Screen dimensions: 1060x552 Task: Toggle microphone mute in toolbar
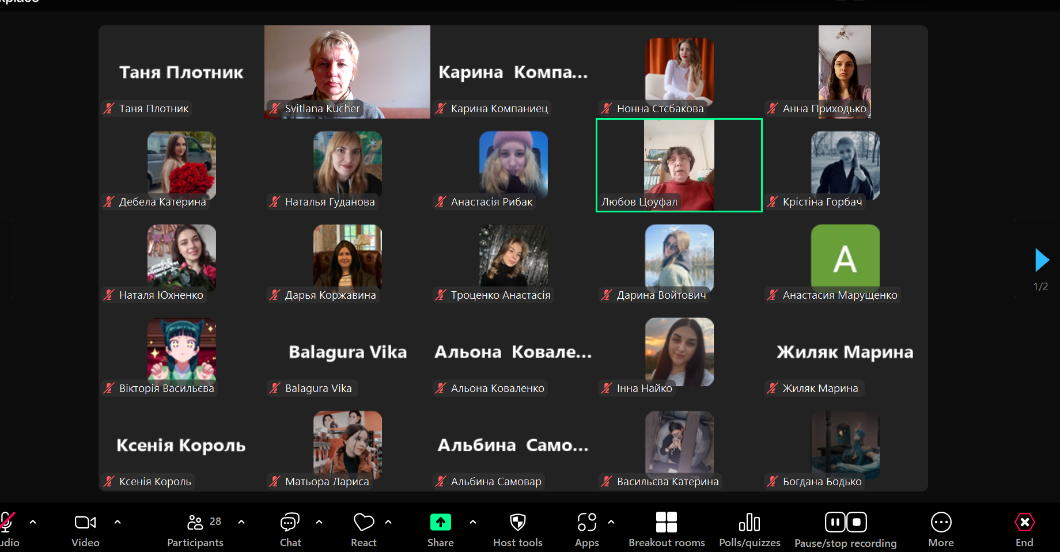[x=7, y=529]
